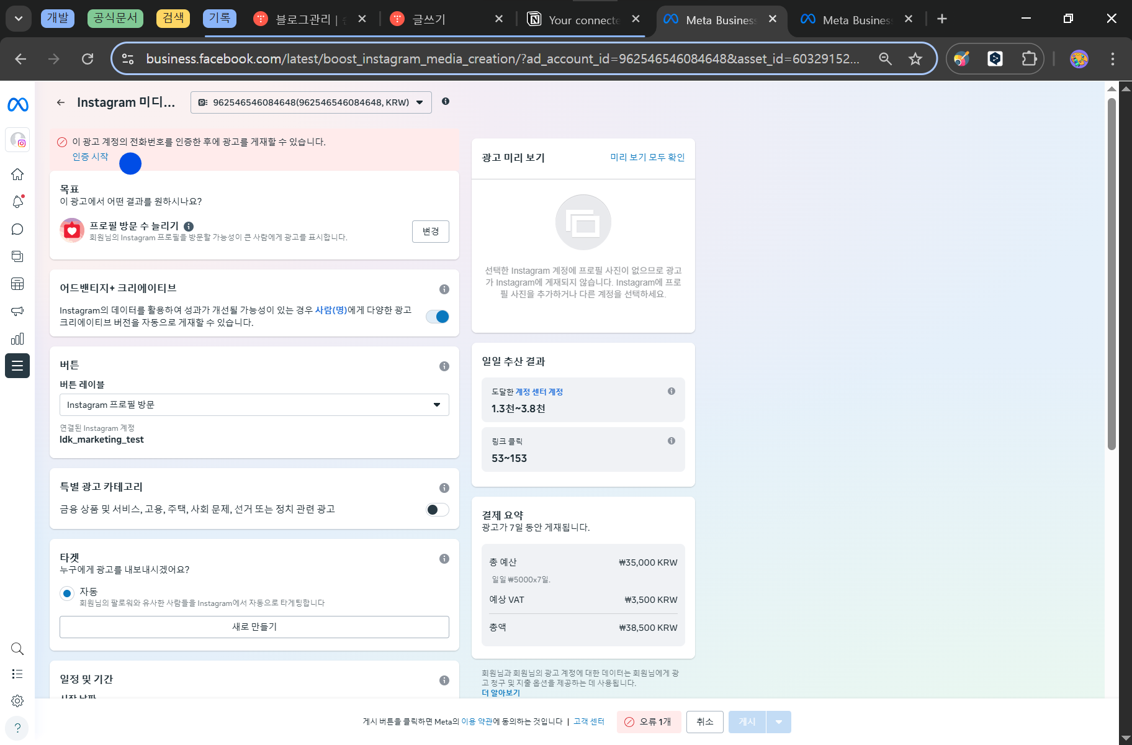Click 게시 publish button
This screenshot has width=1132, height=745.
click(747, 722)
